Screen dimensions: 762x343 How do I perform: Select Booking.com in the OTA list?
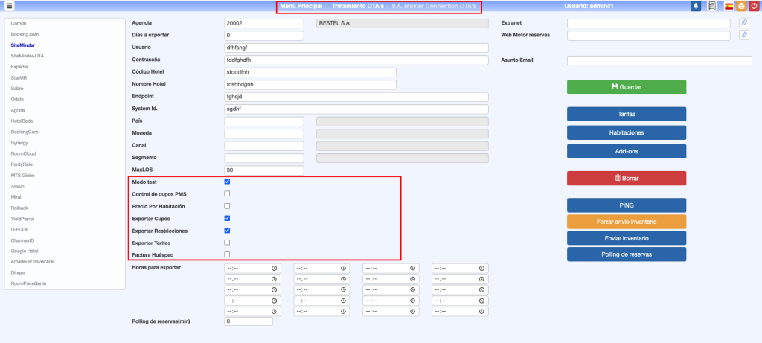(25, 34)
